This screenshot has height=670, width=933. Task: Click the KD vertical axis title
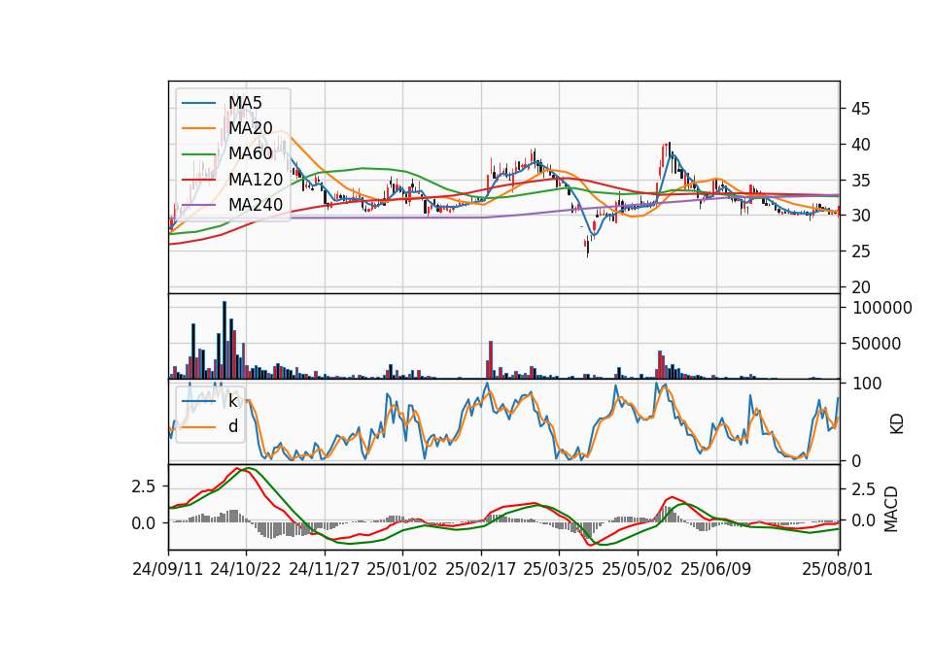[897, 424]
